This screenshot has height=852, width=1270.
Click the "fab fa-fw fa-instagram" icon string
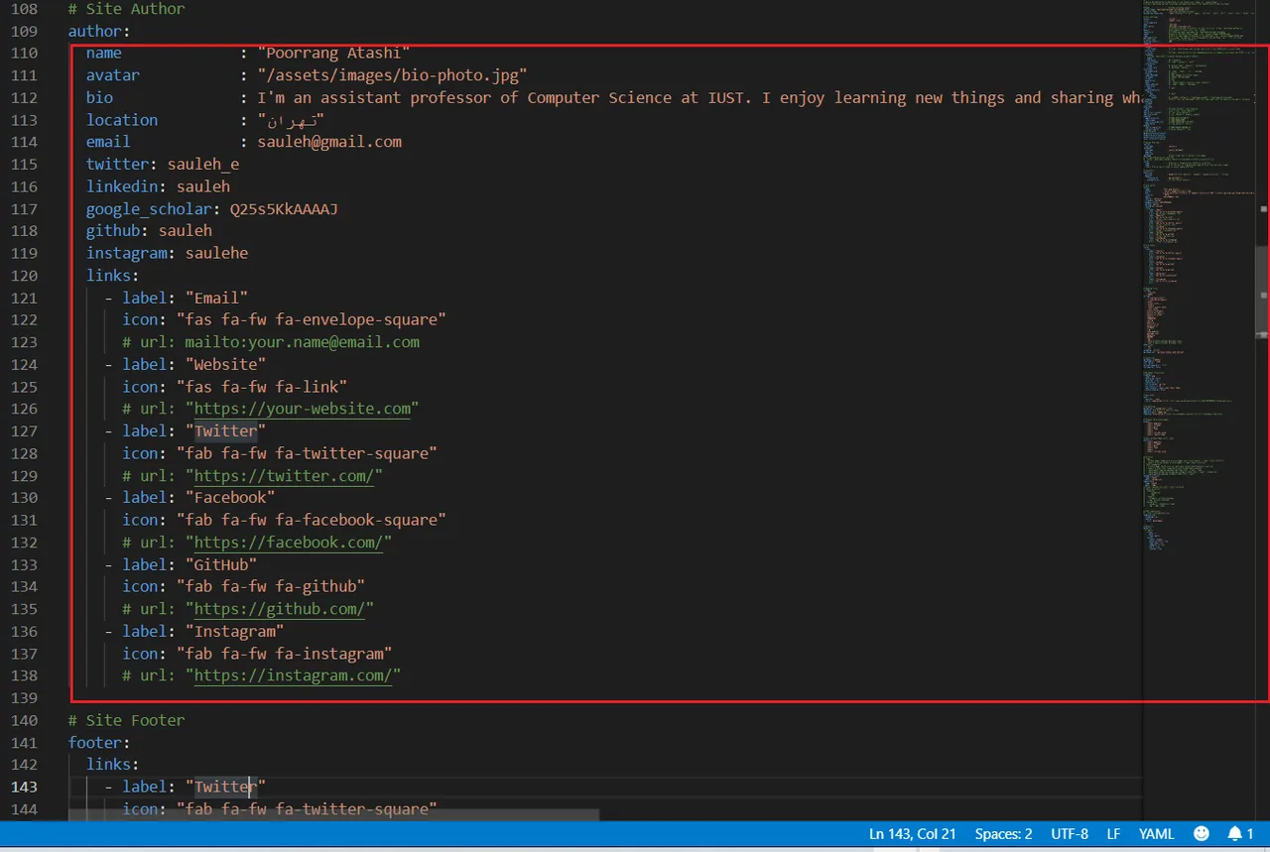[284, 654]
